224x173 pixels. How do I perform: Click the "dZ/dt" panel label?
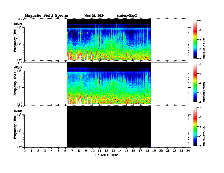point(18,111)
